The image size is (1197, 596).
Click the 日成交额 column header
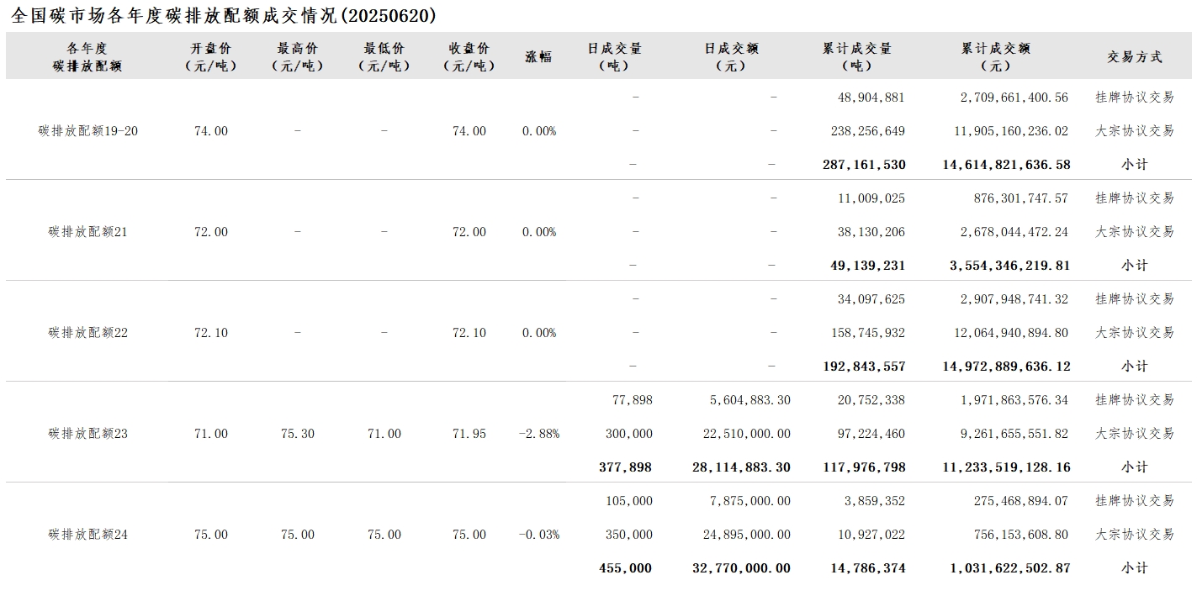pos(731,57)
